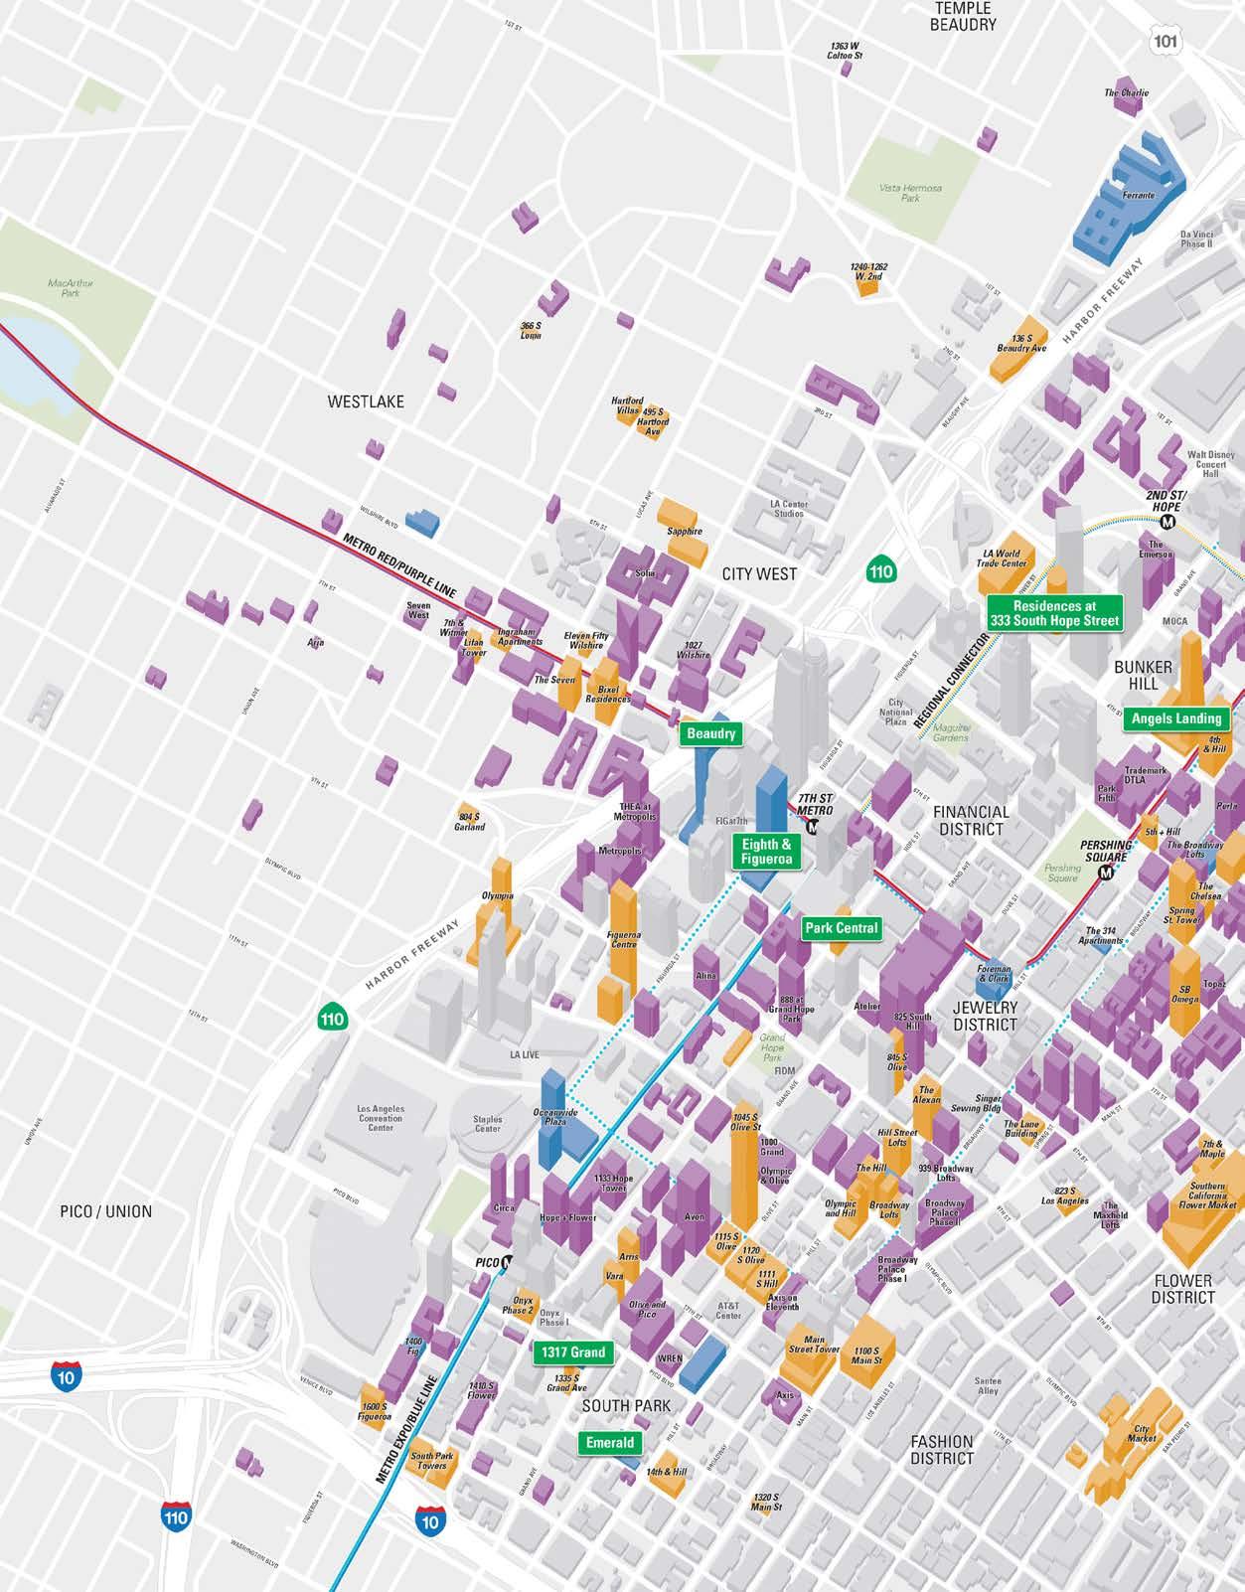Select the green Beaudry label

(x=711, y=733)
